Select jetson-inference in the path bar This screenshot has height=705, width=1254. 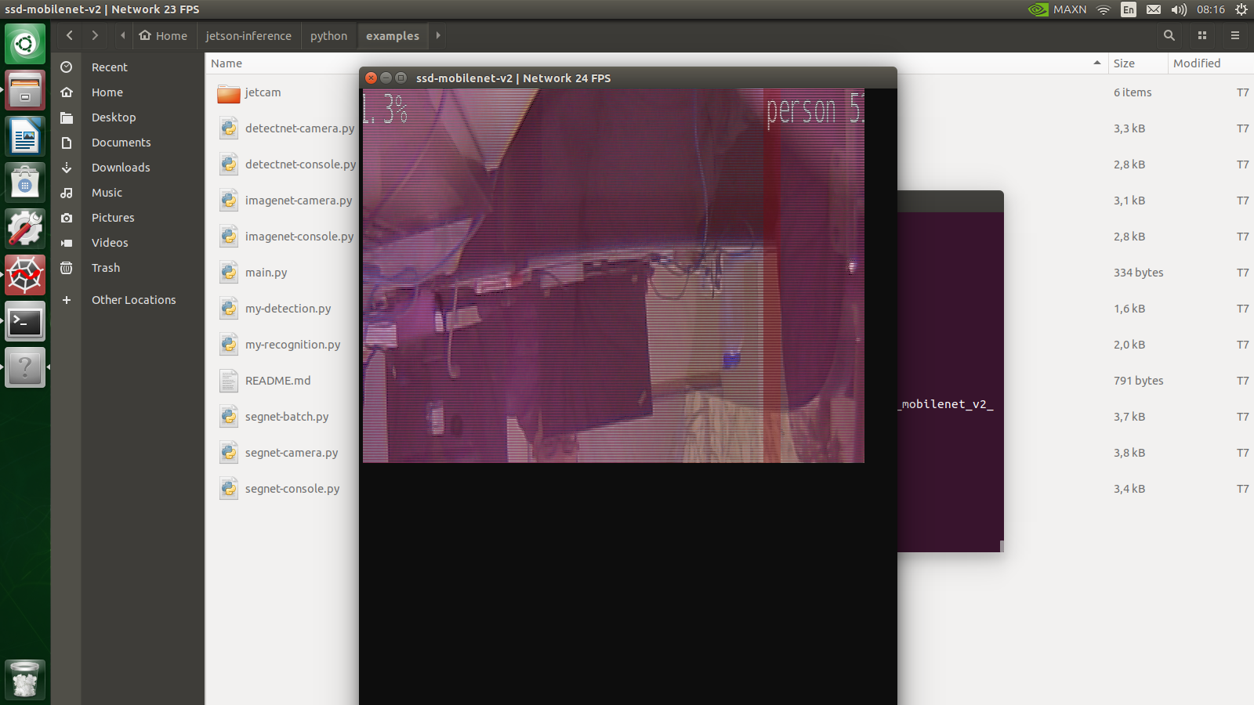point(248,35)
